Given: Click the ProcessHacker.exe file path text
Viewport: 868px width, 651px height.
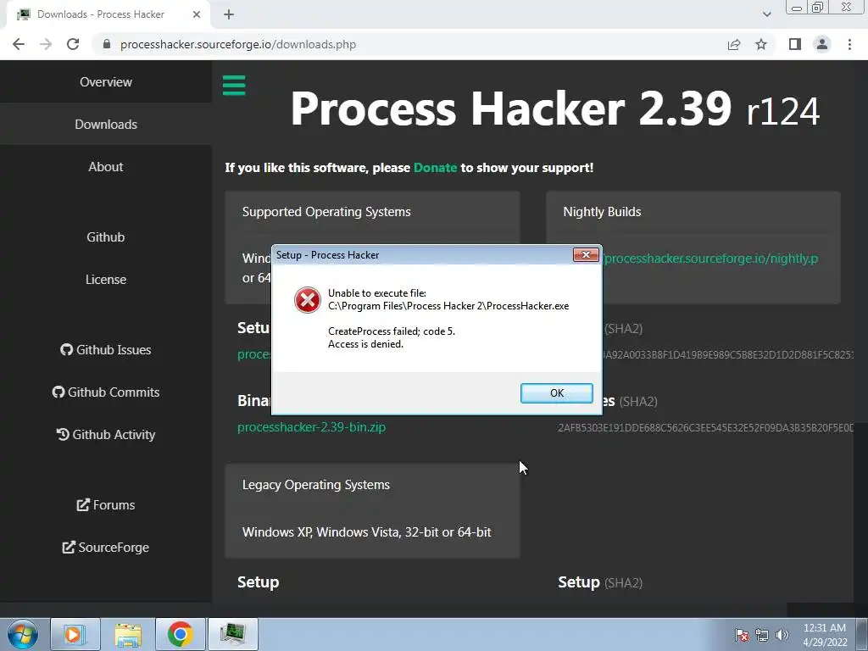Looking at the screenshot, I should [x=448, y=306].
